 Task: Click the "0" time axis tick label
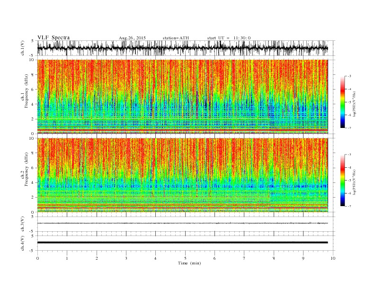(x=37, y=258)
